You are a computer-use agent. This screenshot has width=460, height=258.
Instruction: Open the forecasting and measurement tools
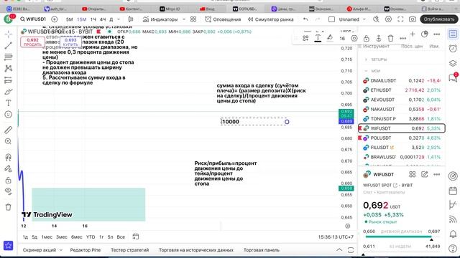(8, 80)
